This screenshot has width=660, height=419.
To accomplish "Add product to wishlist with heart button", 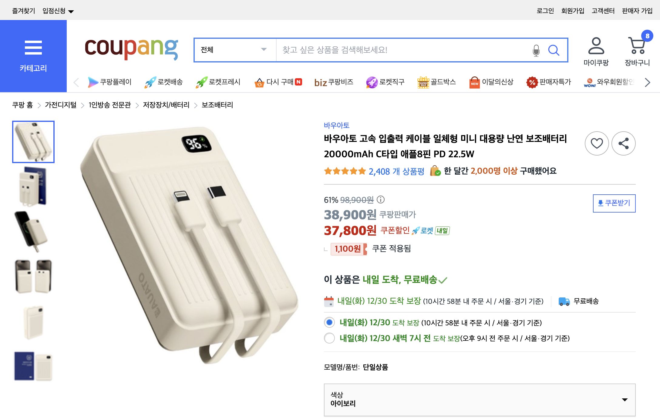I will 596,143.
